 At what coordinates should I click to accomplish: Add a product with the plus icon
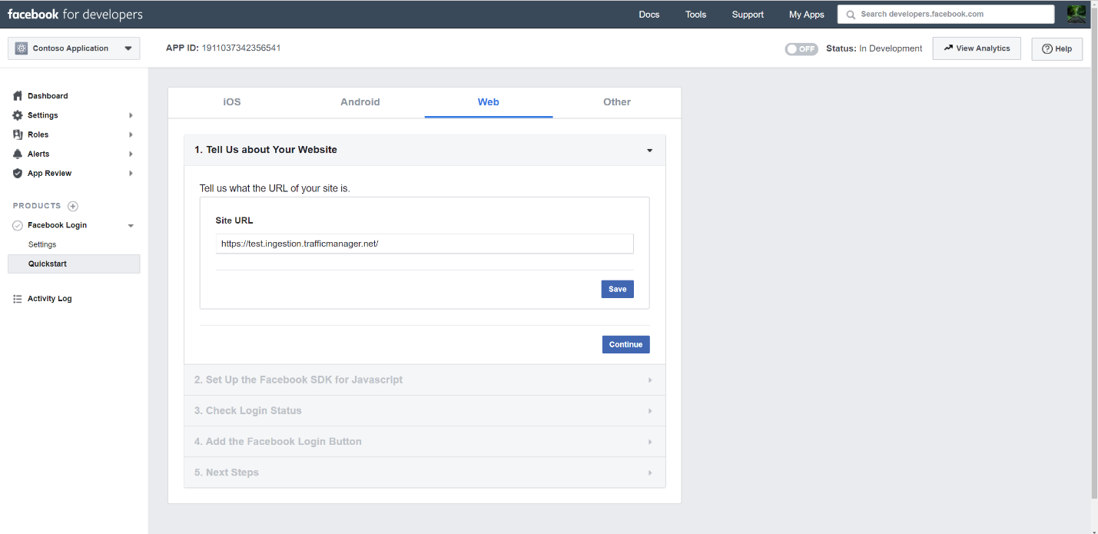[x=73, y=206]
